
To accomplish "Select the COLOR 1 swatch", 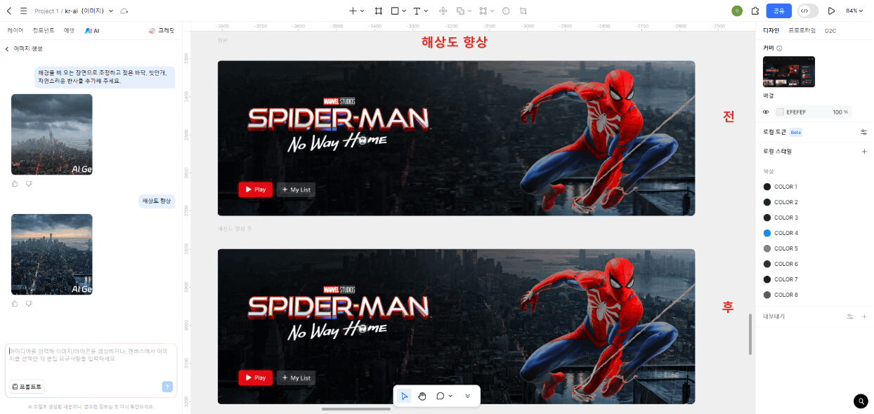I will (x=767, y=187).
